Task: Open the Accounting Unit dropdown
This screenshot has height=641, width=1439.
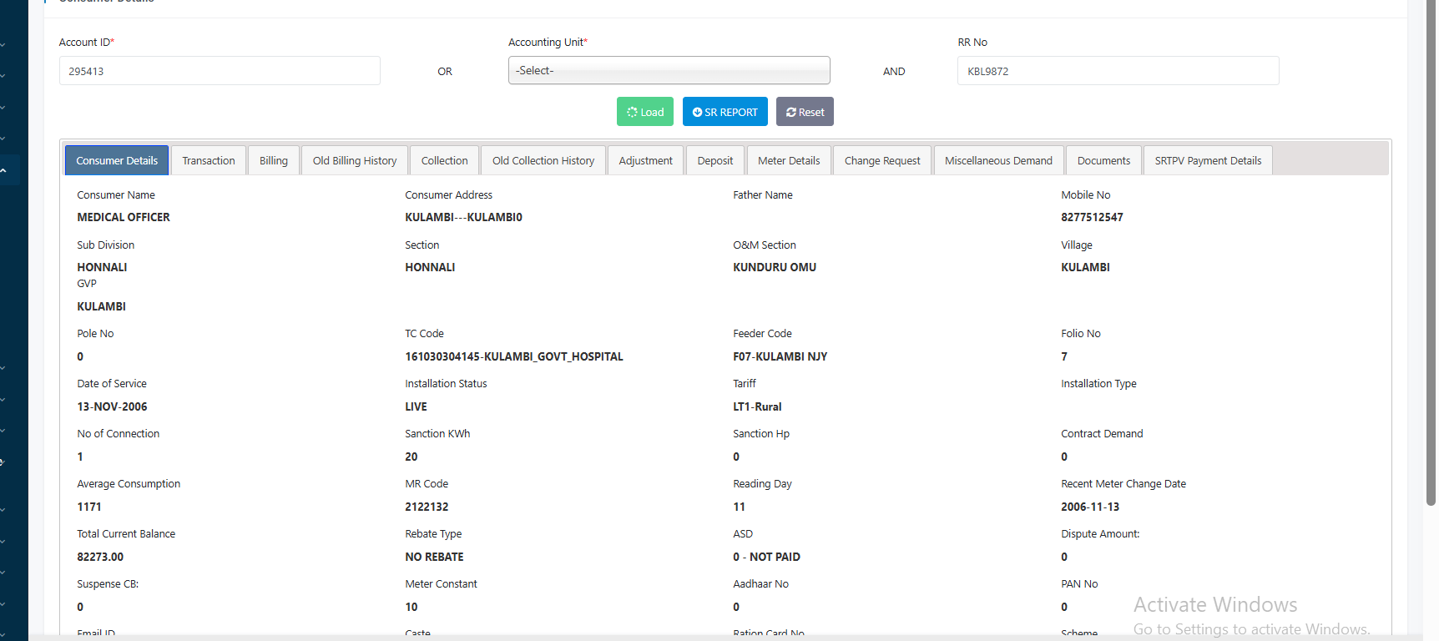Action: click(669, 71)
